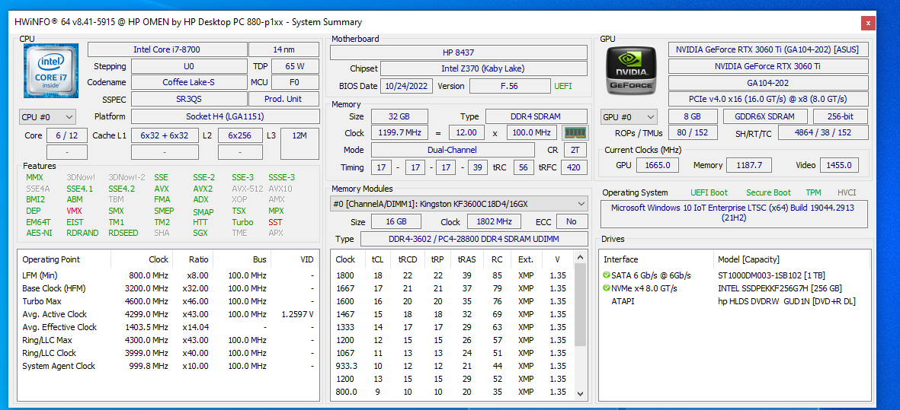Click the Intel Core i7-8700 name field
900x410 pixels.
tap(165, 50)
